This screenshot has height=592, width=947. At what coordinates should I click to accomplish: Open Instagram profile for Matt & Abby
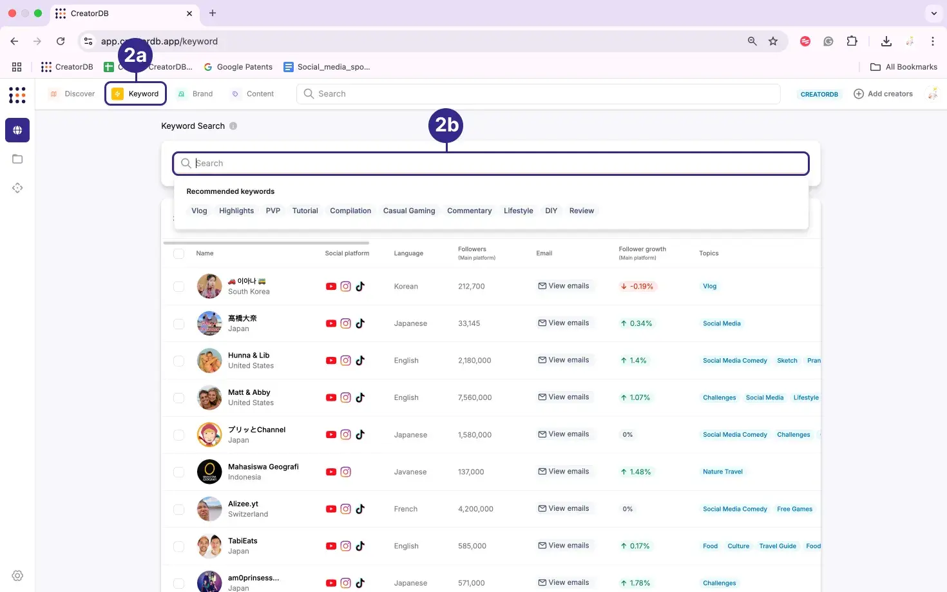(346, 397)
